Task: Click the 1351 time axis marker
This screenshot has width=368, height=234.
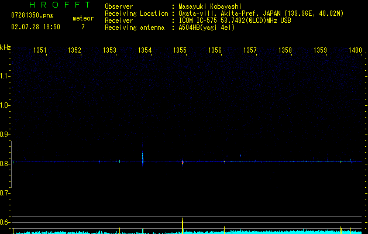Action: click(40, 50)
